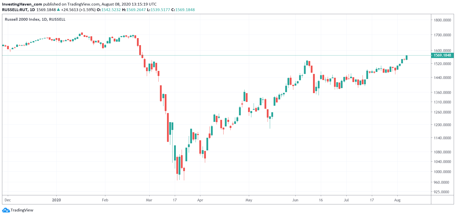Click the Jun label on time axis

[x=295, y=200]
